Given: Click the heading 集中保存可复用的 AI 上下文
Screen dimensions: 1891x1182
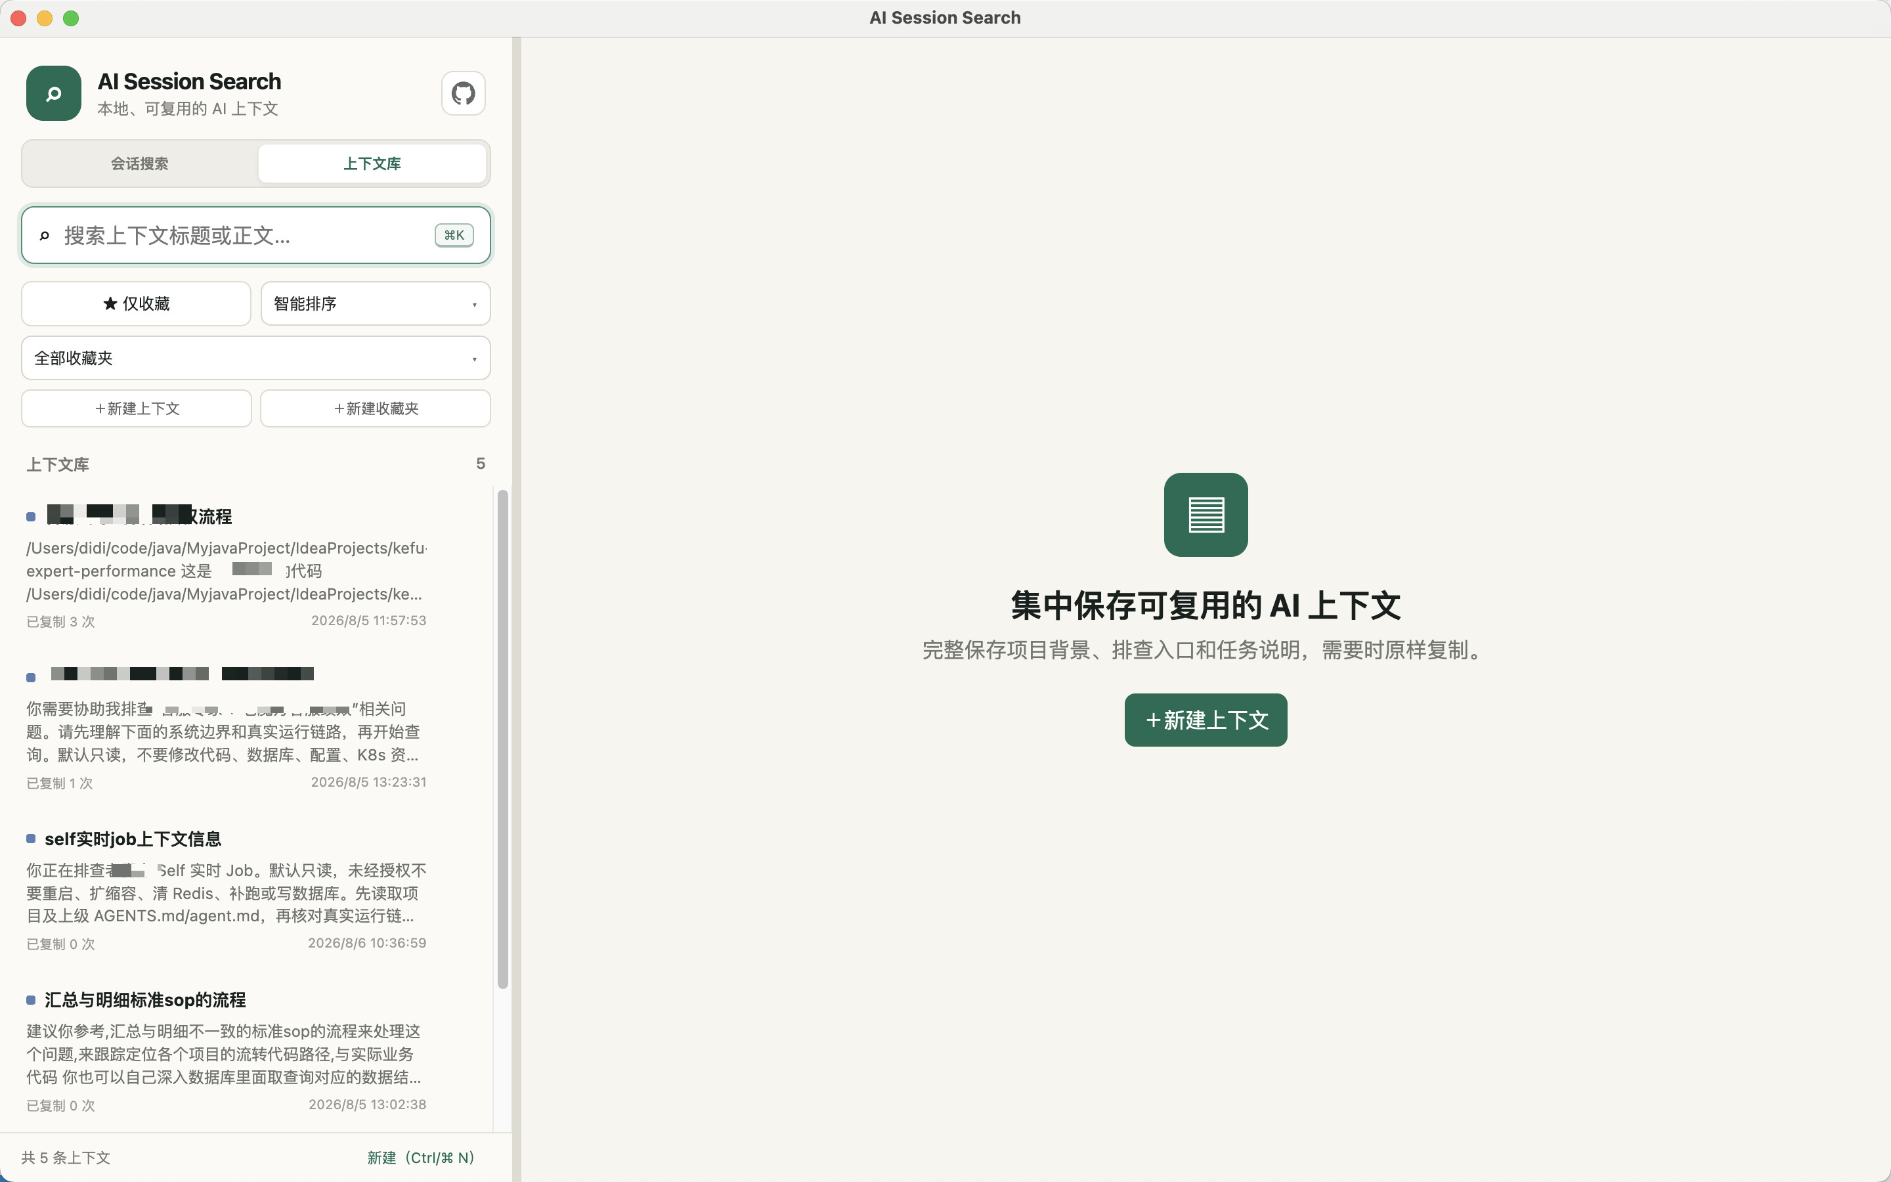Looking at the screenshot, I should point(1205,606).
